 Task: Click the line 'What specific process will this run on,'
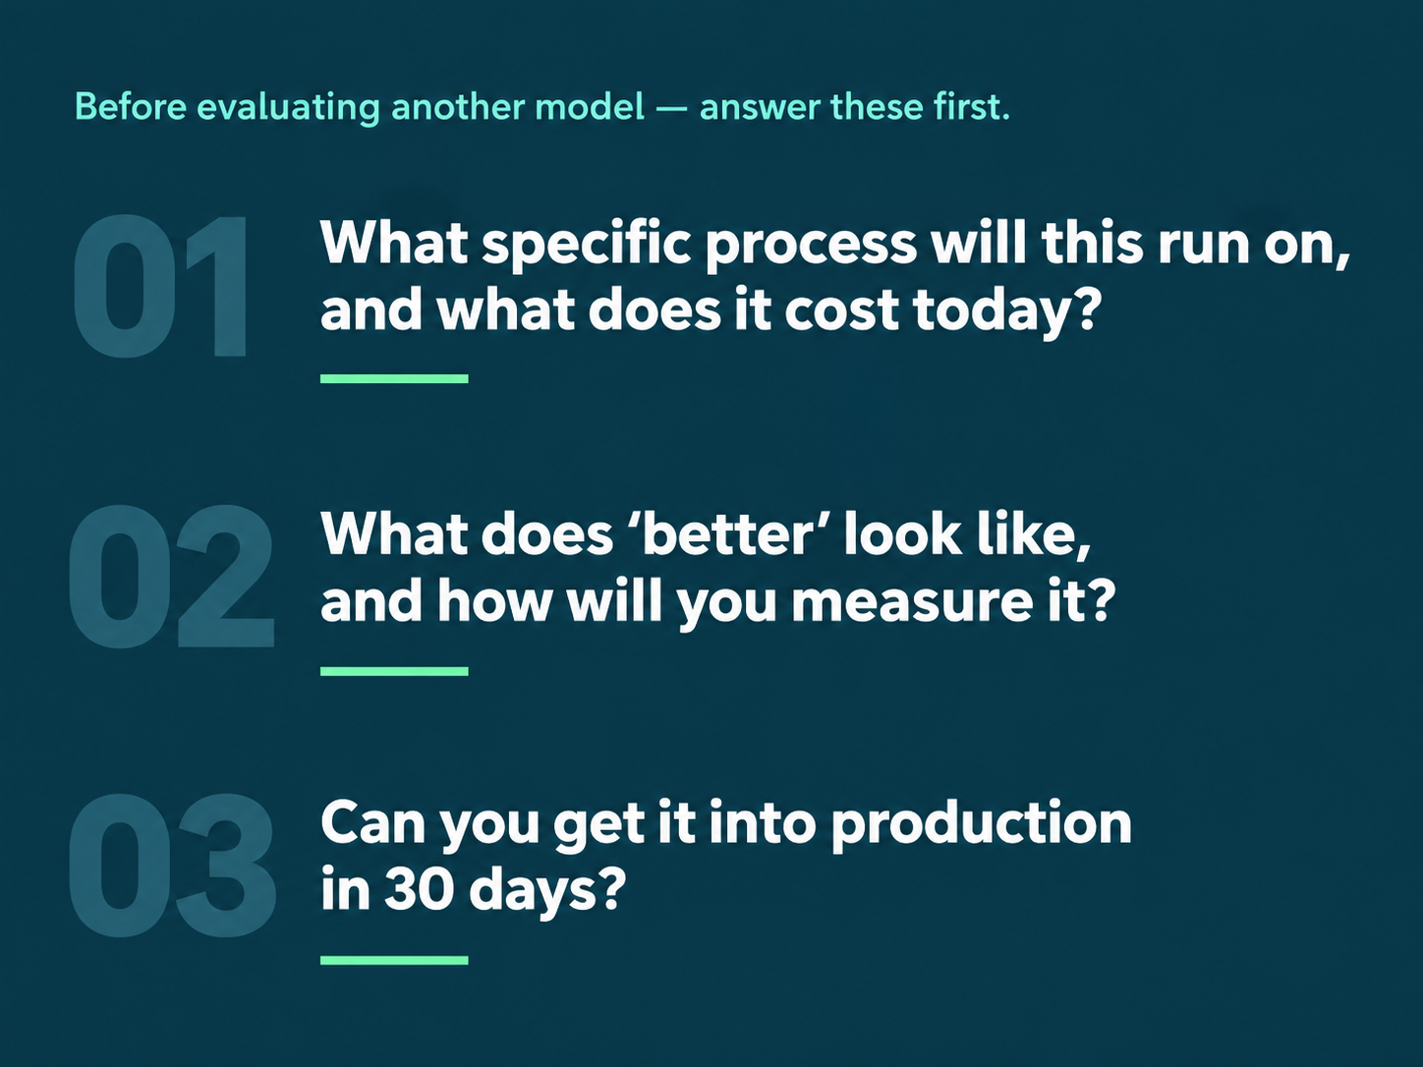[835, 244]
